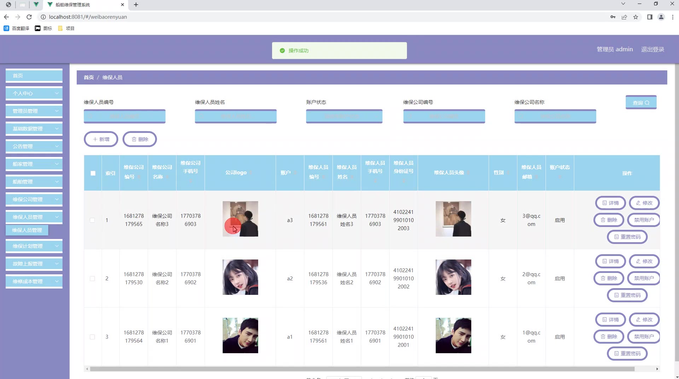This screenshot has width=679, height=379.
Task: Expand the 故障上报管理 sidebar menu
Action: tap(34, 264)
